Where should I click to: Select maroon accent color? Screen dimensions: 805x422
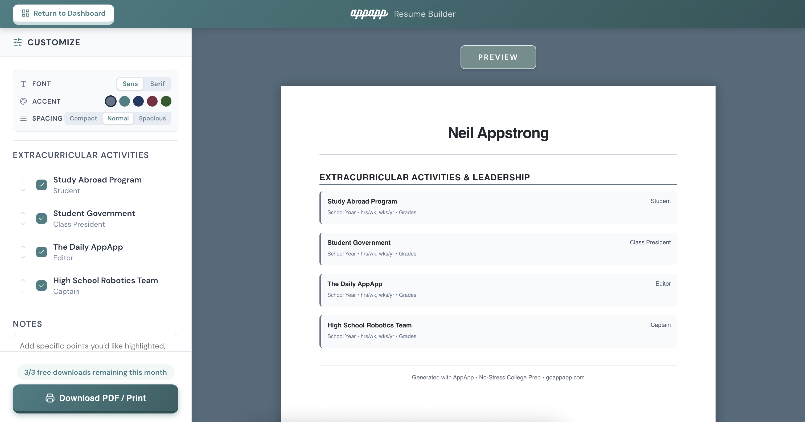tap(152, 101)
